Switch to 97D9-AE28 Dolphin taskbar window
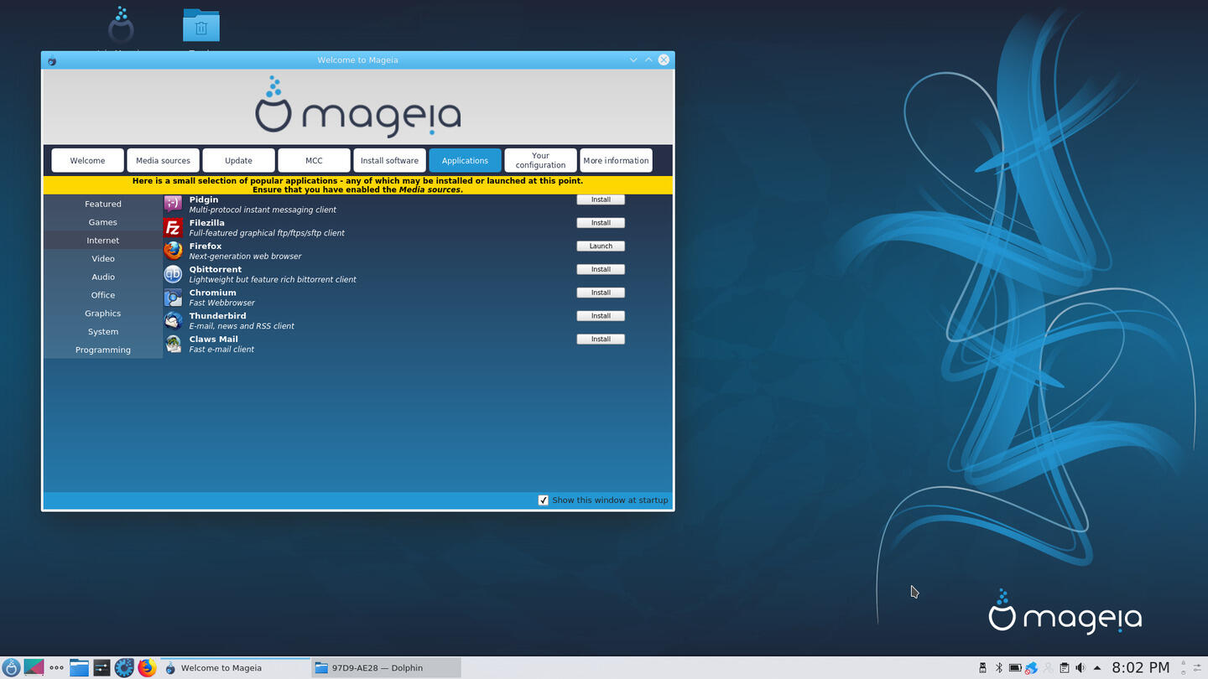 [387, 667]
